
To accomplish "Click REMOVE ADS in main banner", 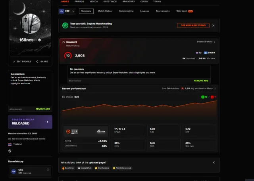I will click(x=201, y=81).
